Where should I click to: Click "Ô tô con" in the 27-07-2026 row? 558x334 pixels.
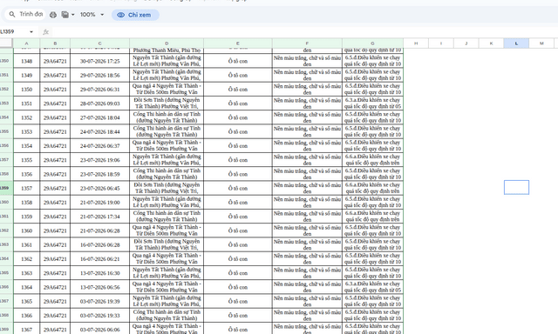point(238,117)
